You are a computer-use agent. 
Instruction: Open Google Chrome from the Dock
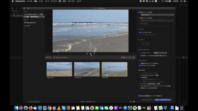(x=49, y=108)
